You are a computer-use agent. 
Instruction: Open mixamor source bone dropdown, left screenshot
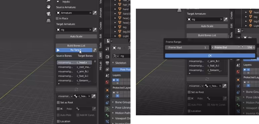pyautogui.click(x=65, y=96)
